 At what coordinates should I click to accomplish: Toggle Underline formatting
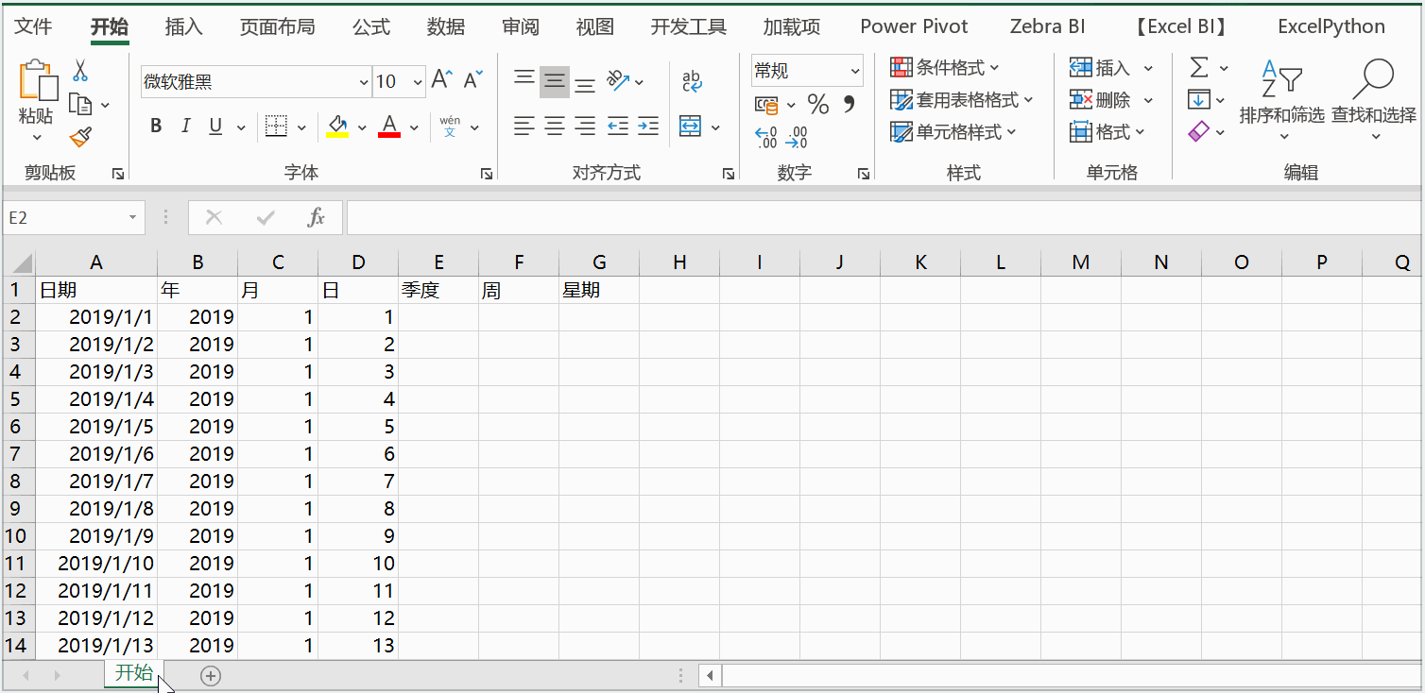(x=215, y=127)
